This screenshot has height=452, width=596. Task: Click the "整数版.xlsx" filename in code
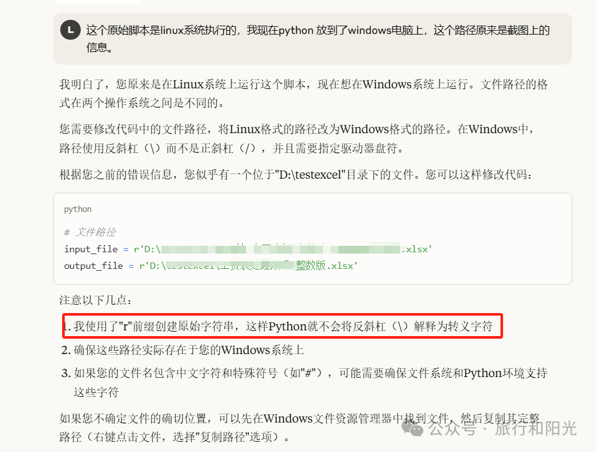(x=326, y=266)
